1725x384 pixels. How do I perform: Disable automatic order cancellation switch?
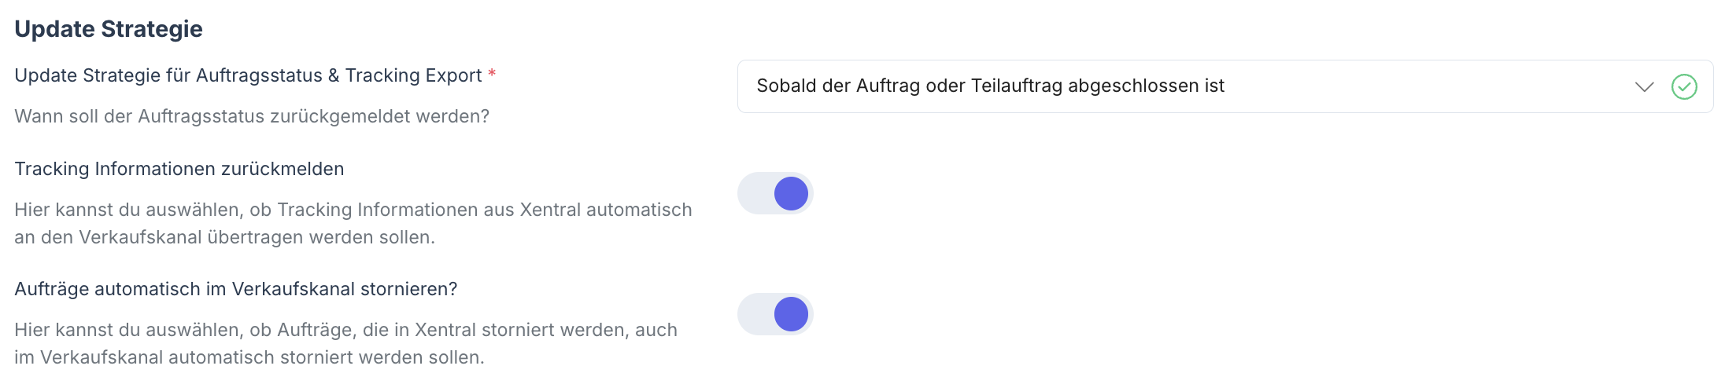[775, 314]
